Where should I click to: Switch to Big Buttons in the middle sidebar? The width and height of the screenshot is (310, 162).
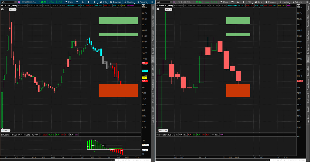(x=153, y=49)
